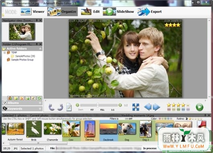Click the green refresh icon in the folder toolbar
Viewport: 213px width, 153px height.
click(39, 98)
